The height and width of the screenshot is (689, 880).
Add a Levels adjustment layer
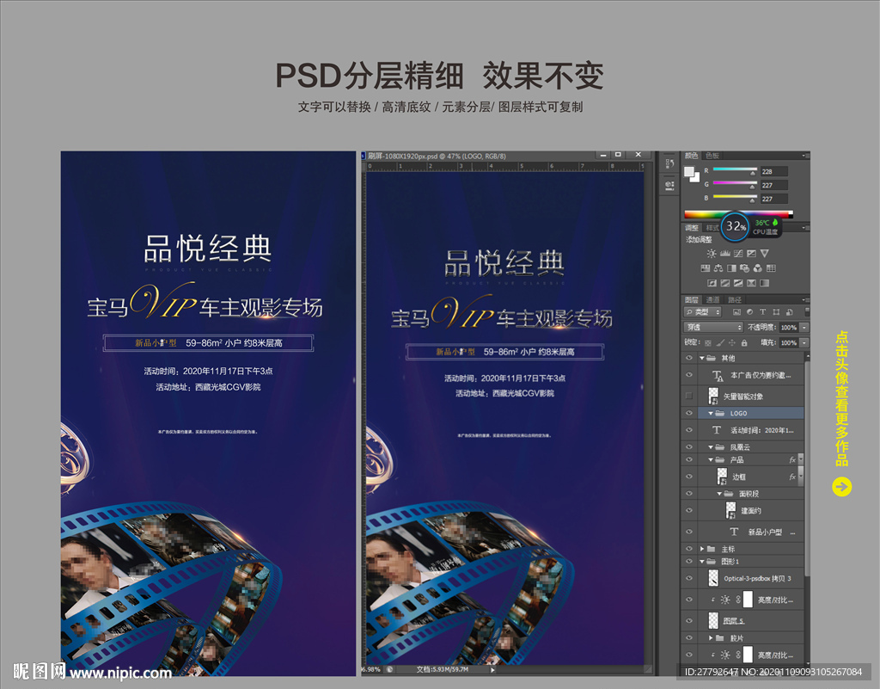pos(724,254)
